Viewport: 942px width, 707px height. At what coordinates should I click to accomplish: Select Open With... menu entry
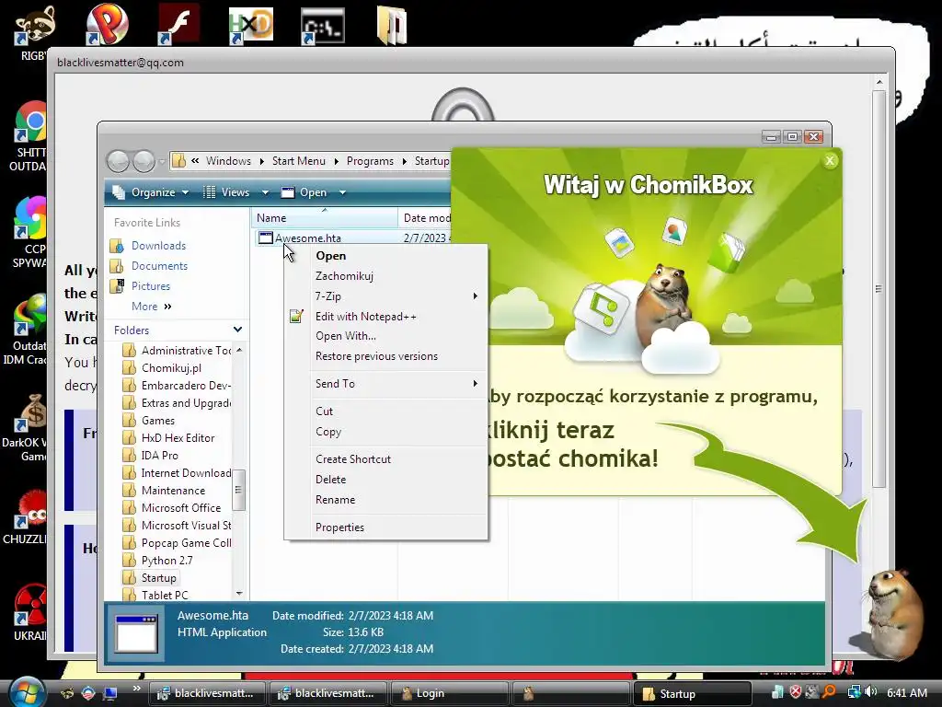[385, 336]
